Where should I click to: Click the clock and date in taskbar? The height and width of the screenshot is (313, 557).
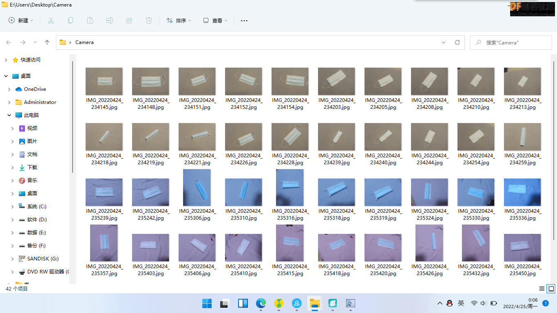point(520,303)
